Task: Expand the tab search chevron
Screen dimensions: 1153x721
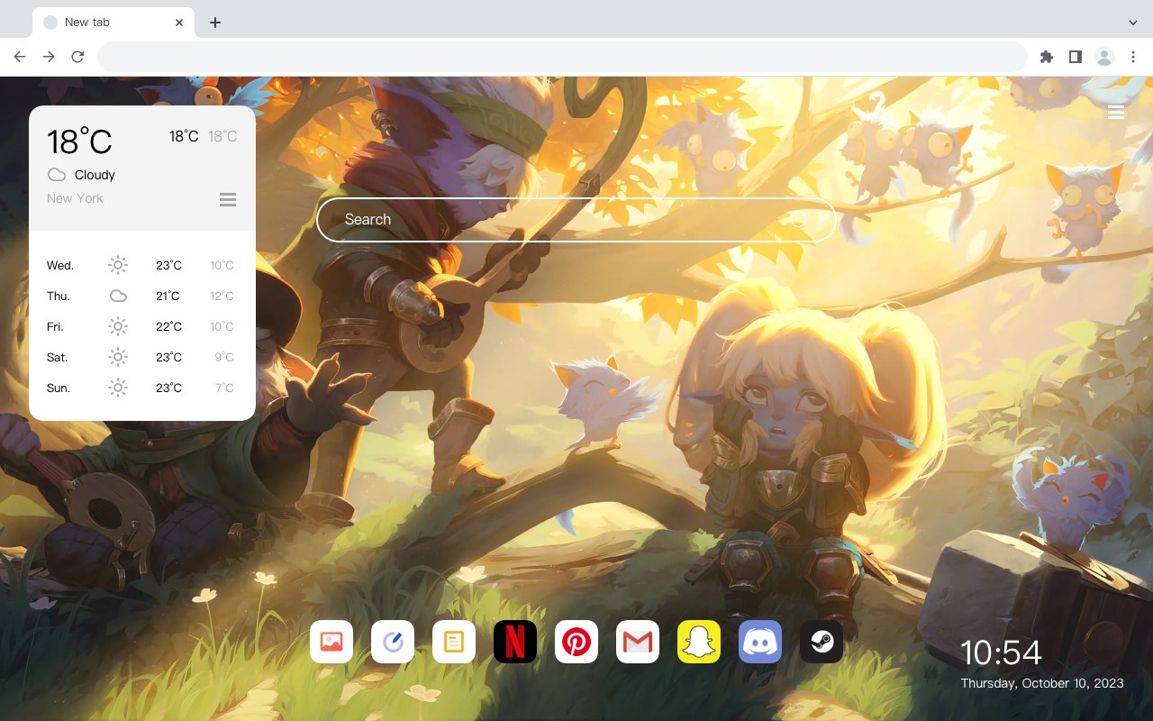Action: coord(1133,23)
